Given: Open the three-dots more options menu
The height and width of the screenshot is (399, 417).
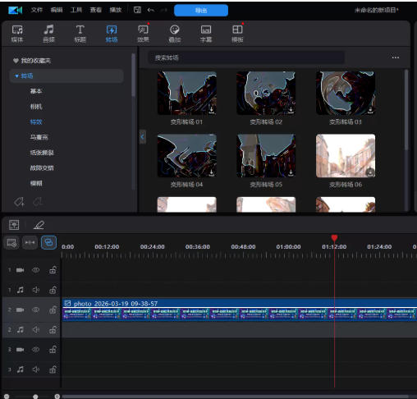Looking at the screenshot, I should tap(396, 57).
